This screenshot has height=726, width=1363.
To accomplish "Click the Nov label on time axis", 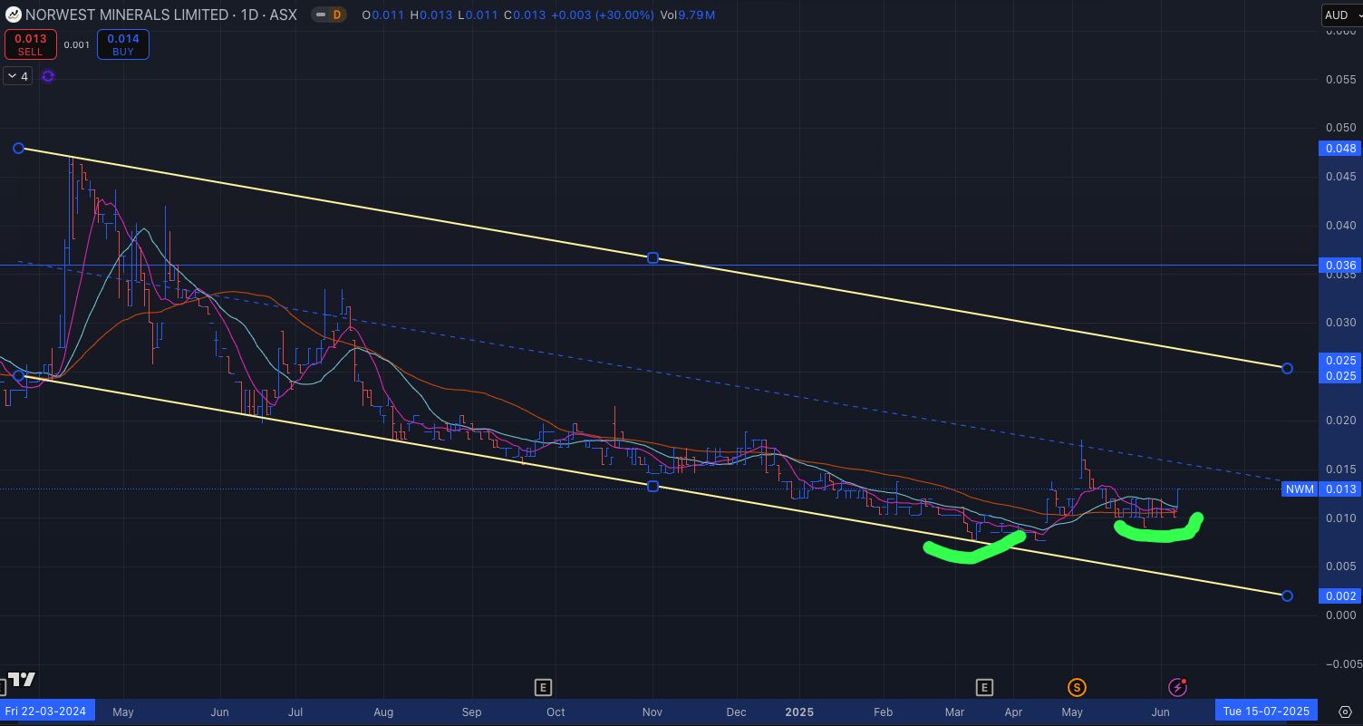I will point(652,711).
